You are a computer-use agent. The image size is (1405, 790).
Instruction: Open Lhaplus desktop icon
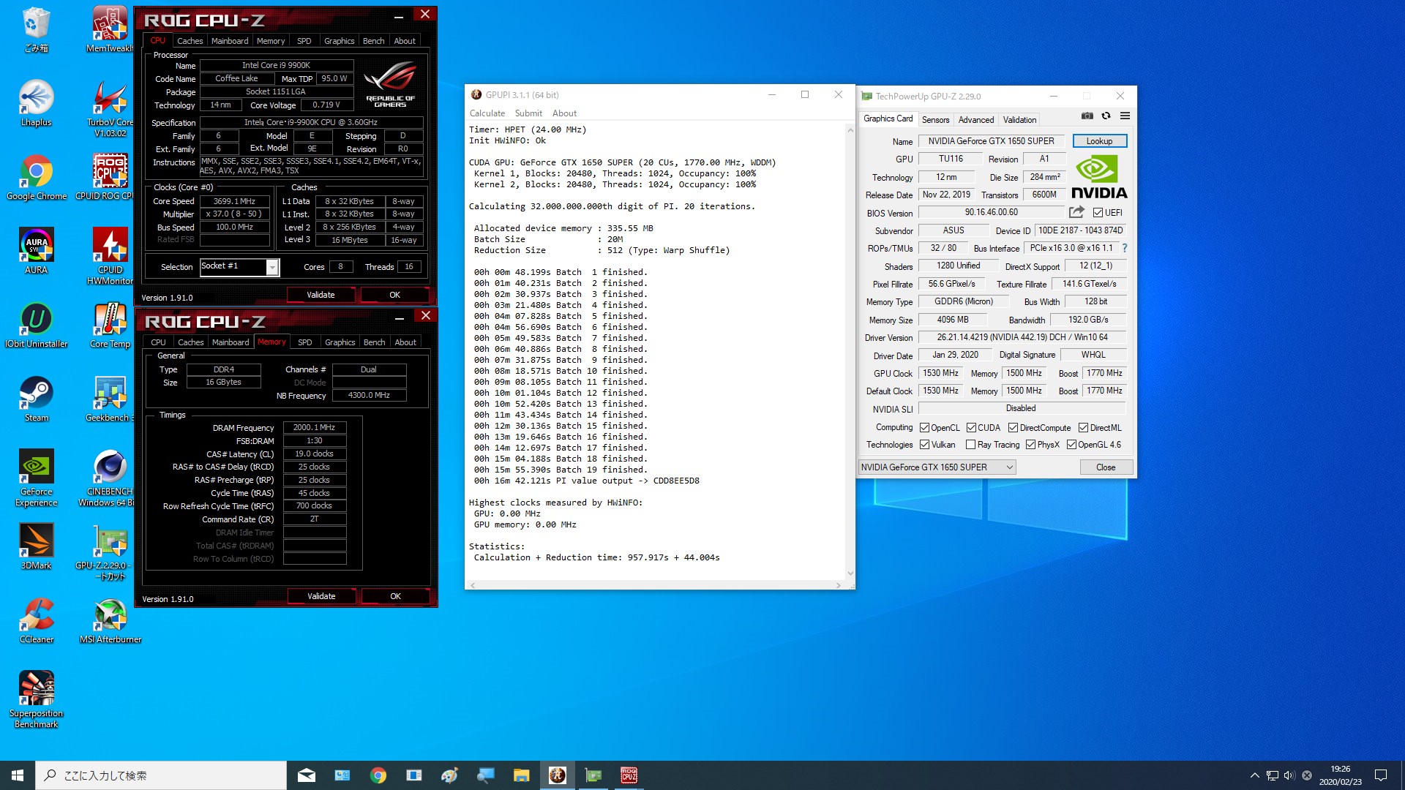pyautogui.click(x=36, y=104)
